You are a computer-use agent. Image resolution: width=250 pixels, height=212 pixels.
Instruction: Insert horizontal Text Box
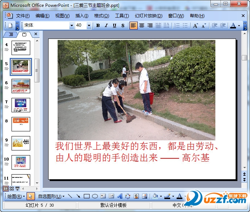[103, 197]
